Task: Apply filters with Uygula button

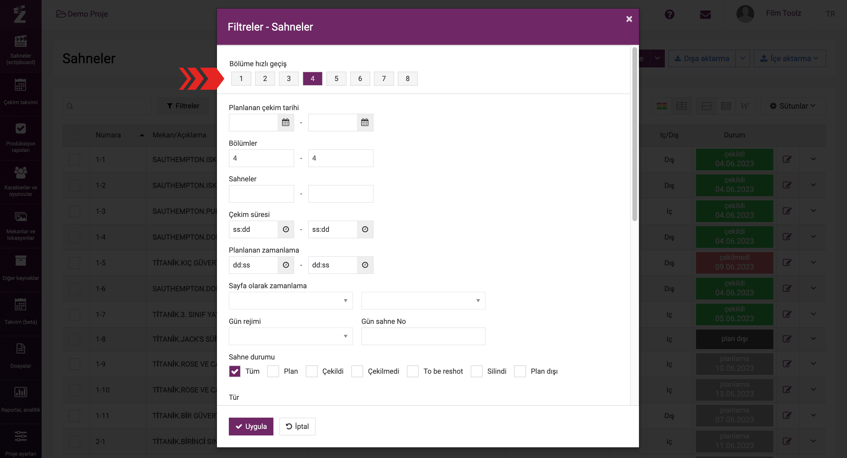Action: coord(251,427)
